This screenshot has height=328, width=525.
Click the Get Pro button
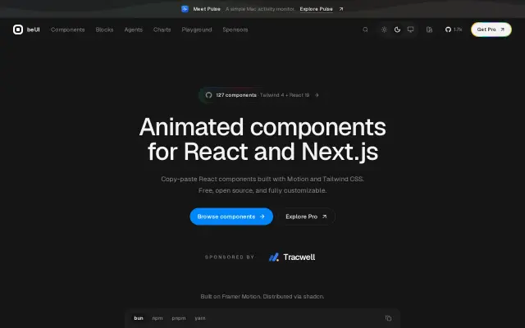point(491,30)
